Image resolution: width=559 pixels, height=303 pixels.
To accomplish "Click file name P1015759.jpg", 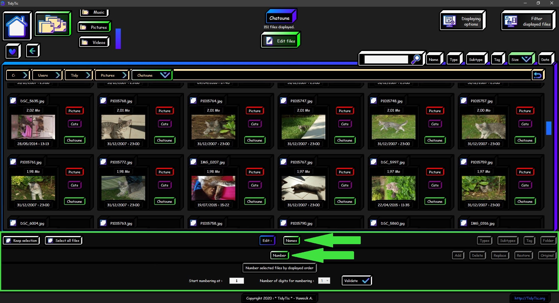I will pyautogui.click(x=482, y=162).
